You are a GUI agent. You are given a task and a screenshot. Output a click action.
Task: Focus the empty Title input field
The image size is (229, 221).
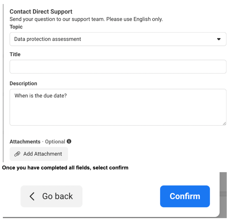pos(118,67)
